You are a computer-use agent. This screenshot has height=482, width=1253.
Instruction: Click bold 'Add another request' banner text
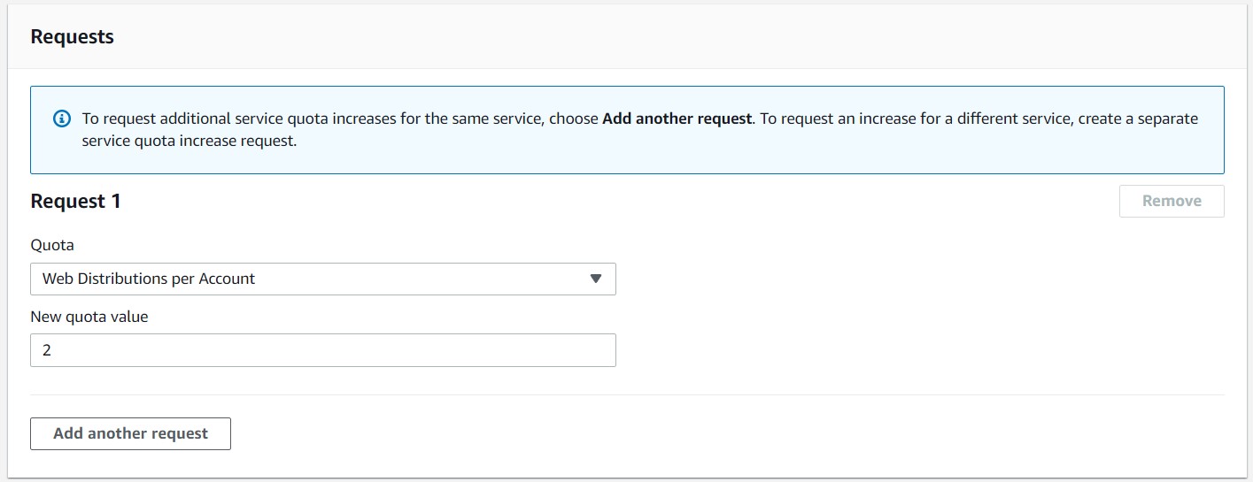pos(677,119)
